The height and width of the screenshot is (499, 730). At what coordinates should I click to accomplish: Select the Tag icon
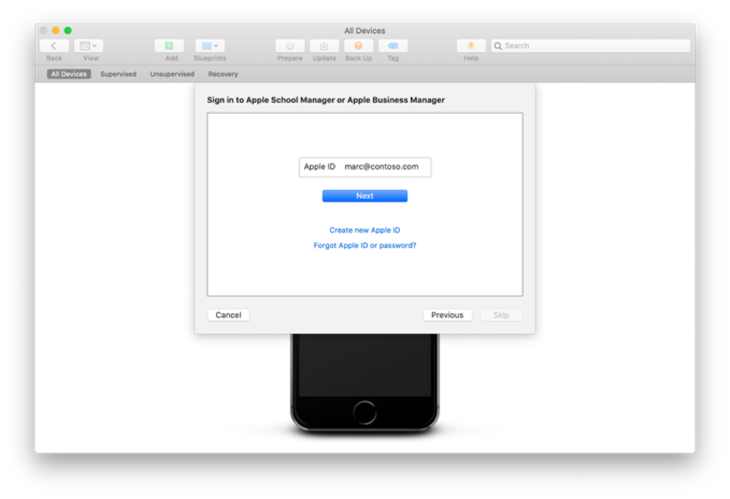pyautogui.click(x=394, y=45)
